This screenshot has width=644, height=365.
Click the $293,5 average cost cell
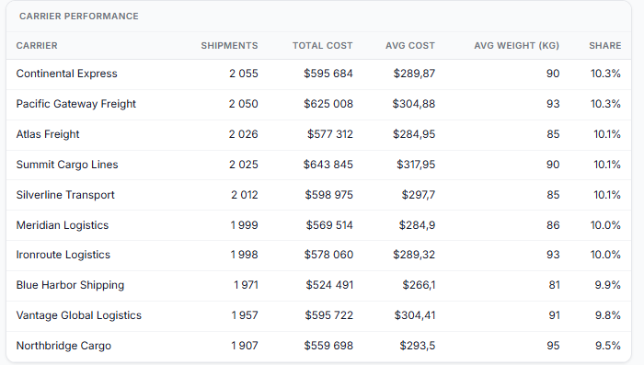tap(418, 346)
